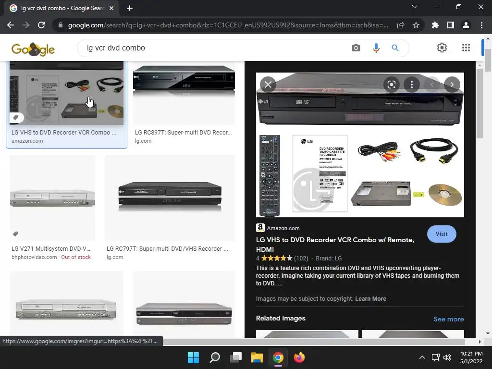This screenshot has width=492, height=369.
Task: Open the Chrome three-dot menu
Action: pos(481,25)
